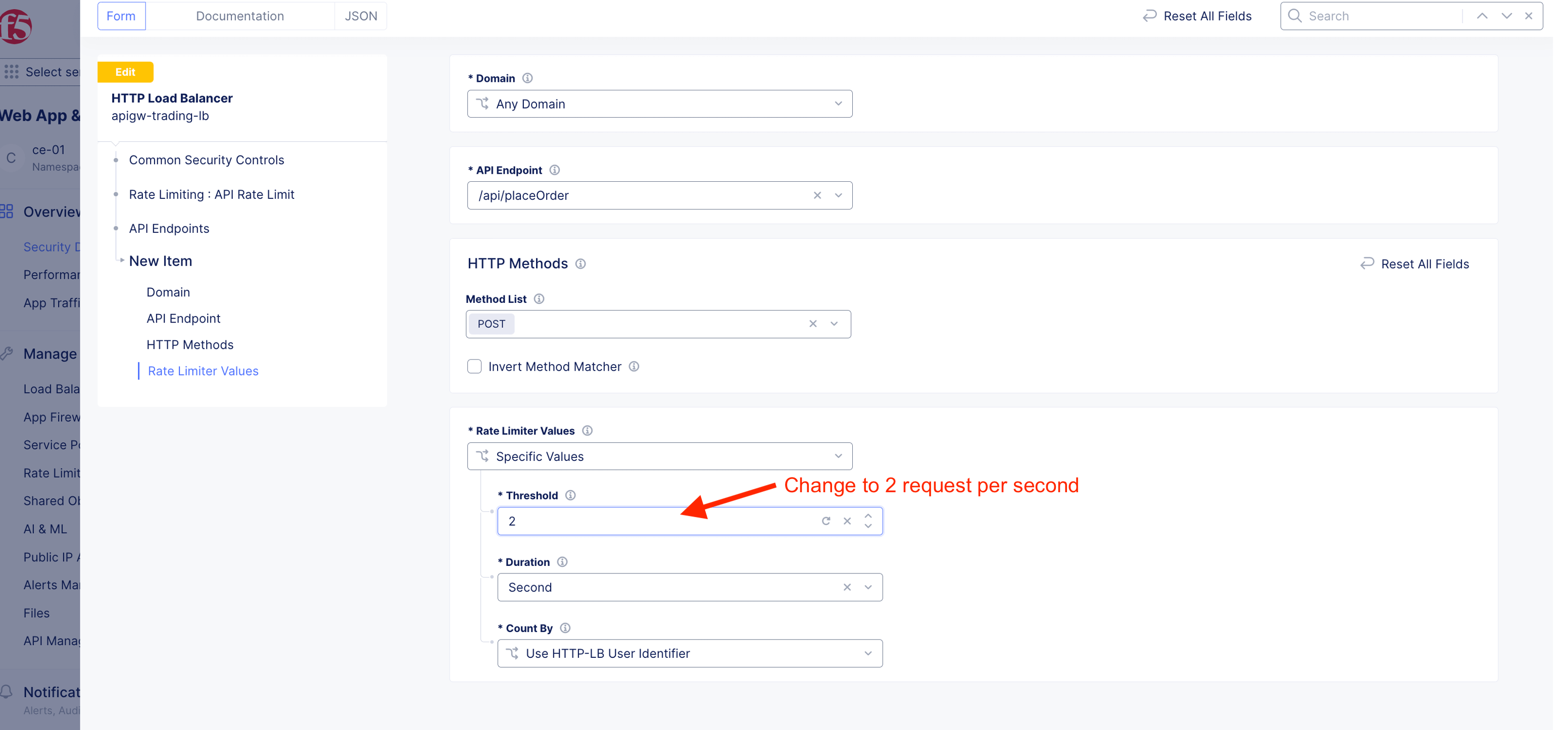
Task: Click the HTTP Methods info icon
Action: pyautogui.click(x=580, y=264)
